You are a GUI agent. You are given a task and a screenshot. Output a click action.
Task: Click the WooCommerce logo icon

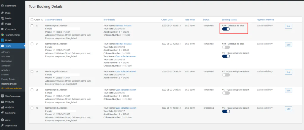(2, 96)
